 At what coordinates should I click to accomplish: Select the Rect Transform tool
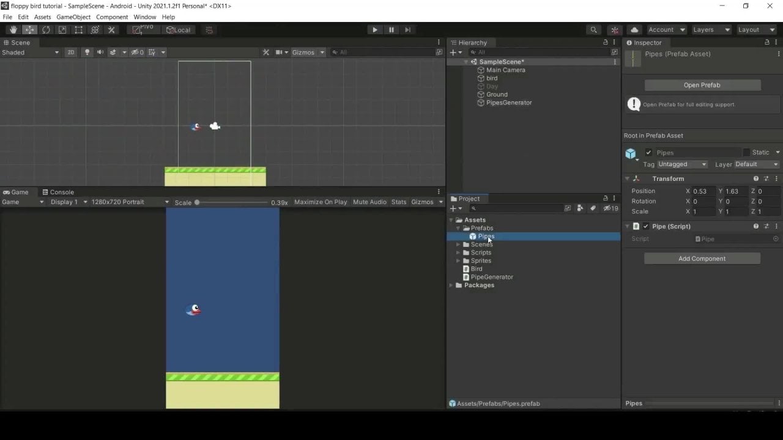pyautogui.click(x=78, y=29)
